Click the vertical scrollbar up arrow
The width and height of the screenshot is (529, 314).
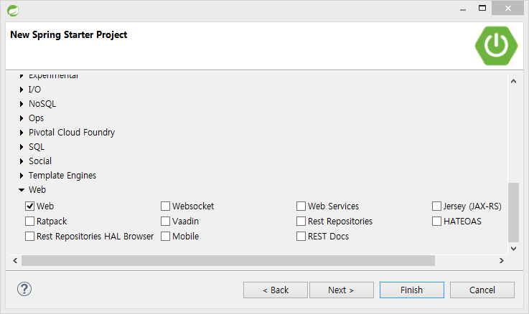pyautogui.click(x=513, y=81)
